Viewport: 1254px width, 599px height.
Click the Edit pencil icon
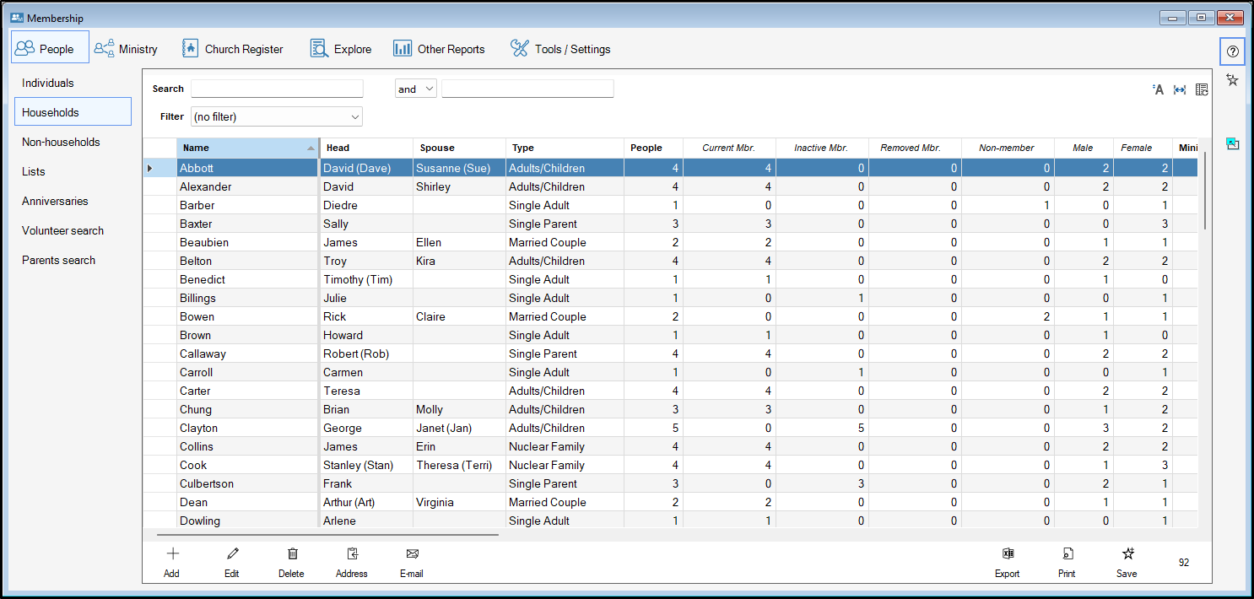232,554
